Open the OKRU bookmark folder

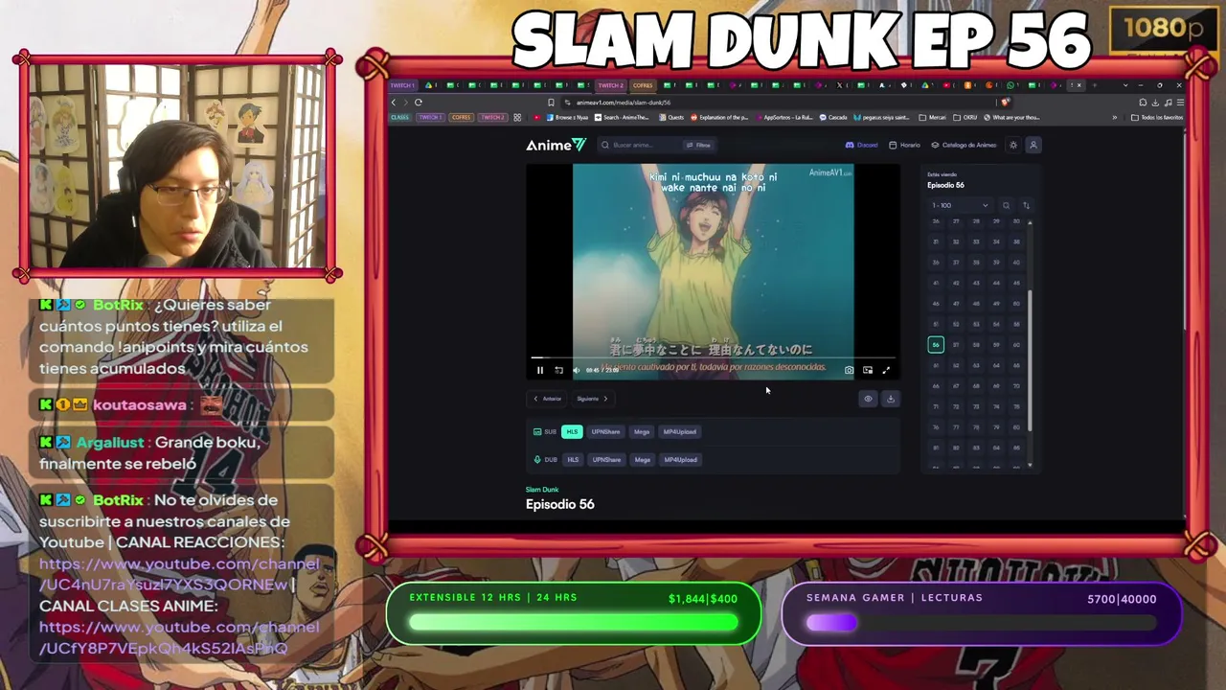966,118
